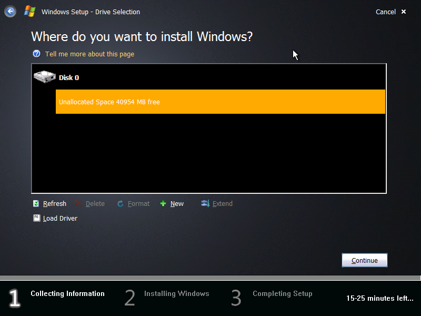Viewport: 421px width, 316px height.
Task: Click the Disk 0 label
Action: point(69,77)
